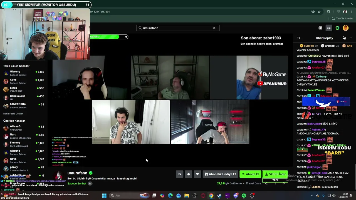Open Chrome profile avatar

click(x=345, y=12)
